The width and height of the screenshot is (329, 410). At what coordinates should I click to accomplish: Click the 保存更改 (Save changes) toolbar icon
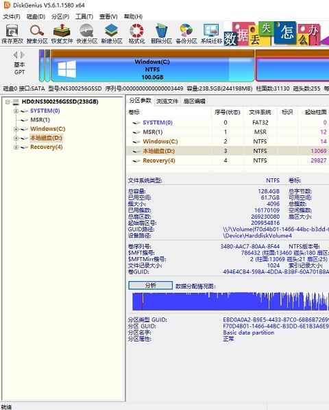pyautogui.click(x=12, y=34)
